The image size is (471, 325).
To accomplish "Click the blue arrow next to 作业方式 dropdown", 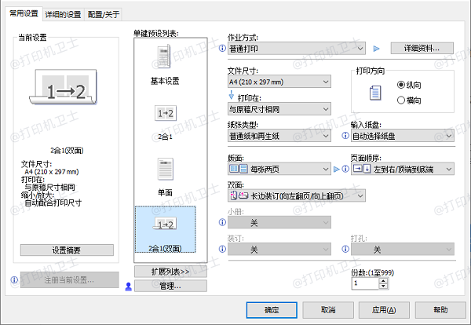I will click(x=376, y=49).
